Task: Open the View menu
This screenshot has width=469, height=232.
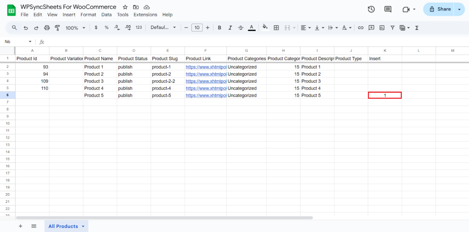Action: [x=52, y=15]
